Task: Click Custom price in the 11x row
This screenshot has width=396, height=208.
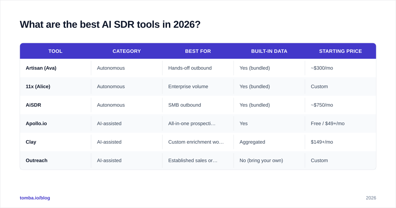Action: [x=319, y=87]
